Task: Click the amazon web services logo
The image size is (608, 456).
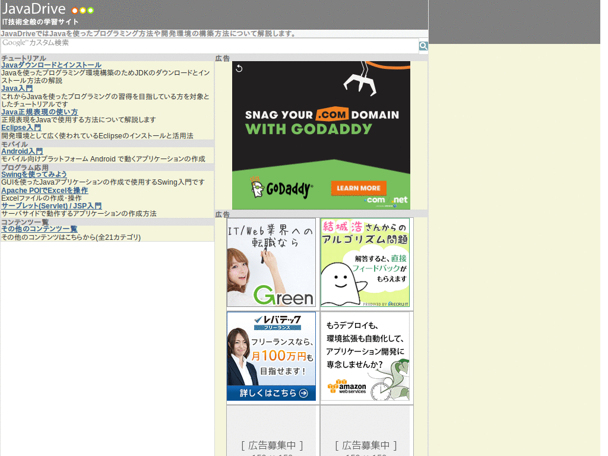Action: point(347,387)
